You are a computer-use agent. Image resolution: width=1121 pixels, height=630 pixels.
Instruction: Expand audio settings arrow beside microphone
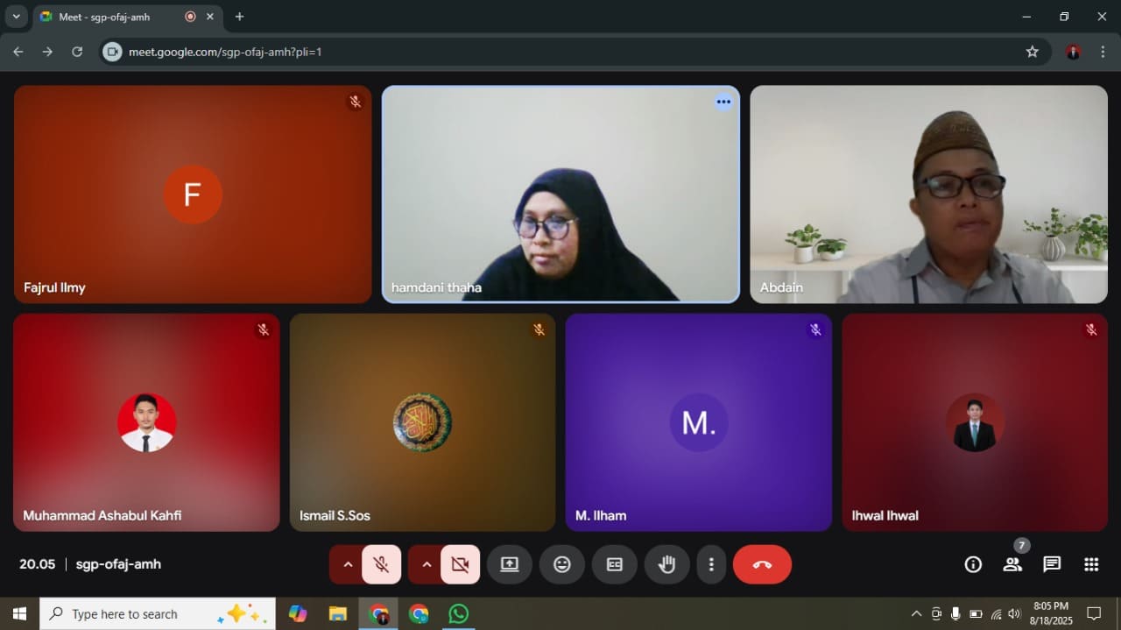[x=348, y=564]
